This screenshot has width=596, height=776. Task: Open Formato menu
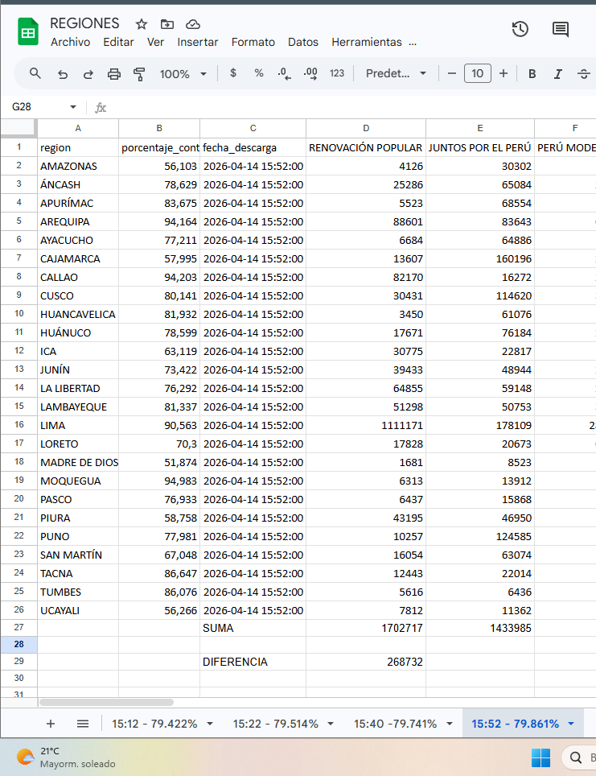pyautogui.click(x=253, y=42)
